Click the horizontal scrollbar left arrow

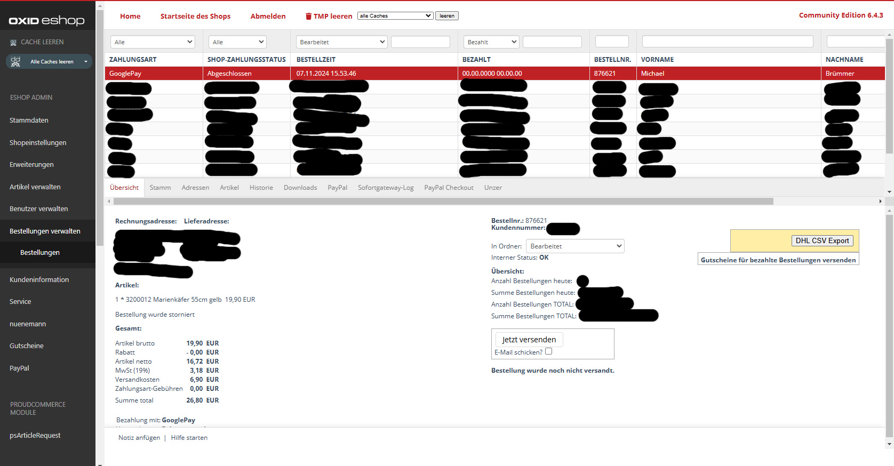click(x=109, y=202)
